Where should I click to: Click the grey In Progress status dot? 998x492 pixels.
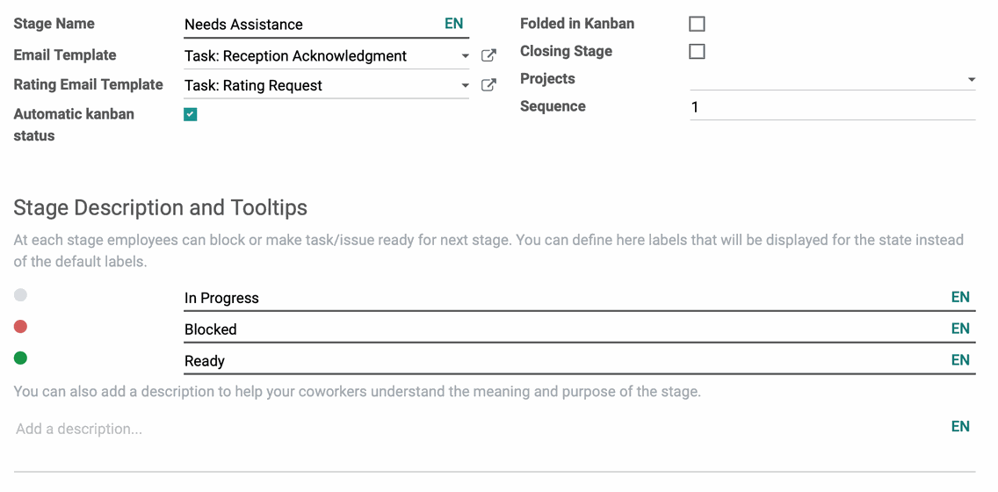click(x=20, y=294)
